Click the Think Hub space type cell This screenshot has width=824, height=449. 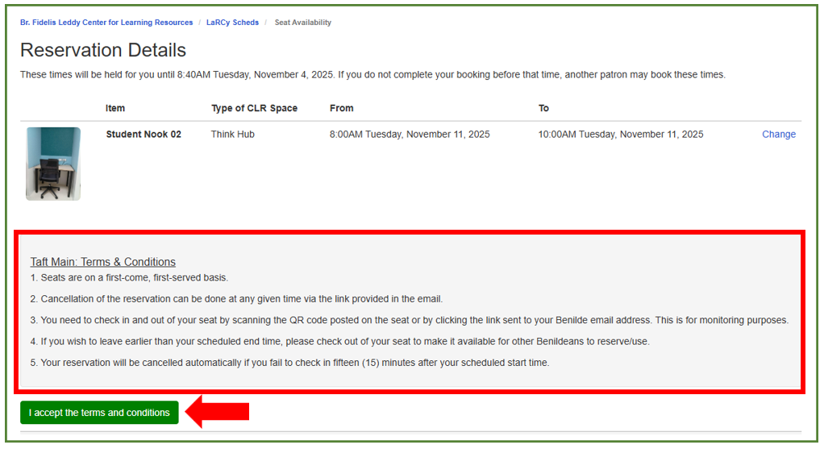[232, 135]
